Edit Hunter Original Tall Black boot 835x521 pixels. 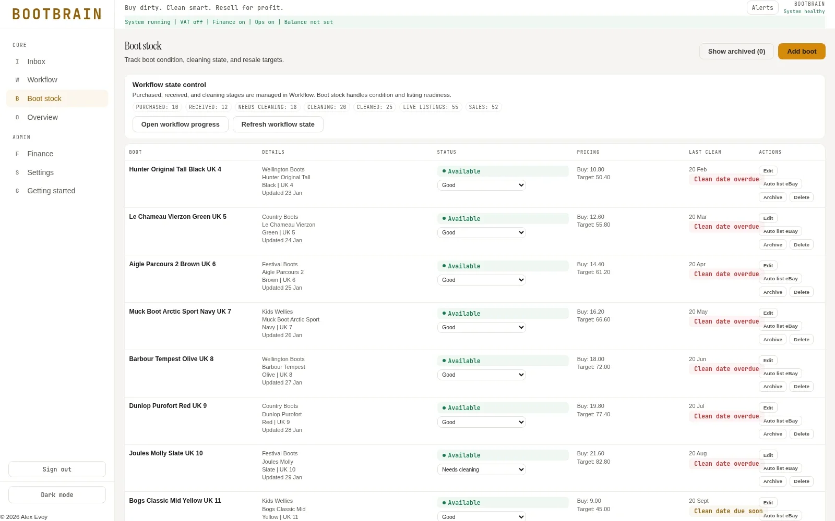pos(768,171)
